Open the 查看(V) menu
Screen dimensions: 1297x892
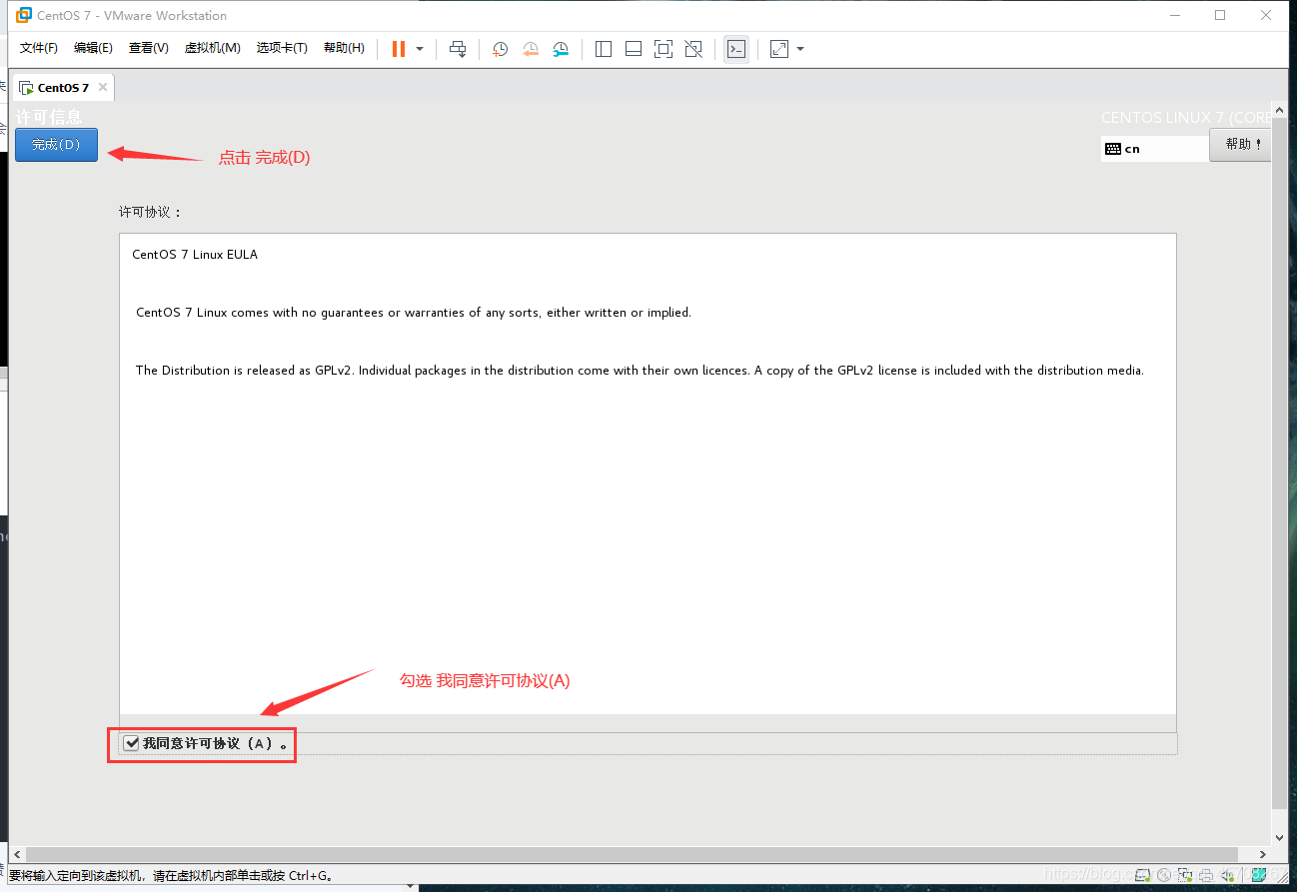tap(148, 48)
